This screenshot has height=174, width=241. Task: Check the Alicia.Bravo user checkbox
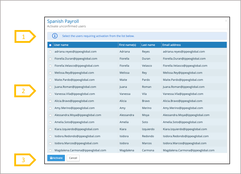point(50,101)
